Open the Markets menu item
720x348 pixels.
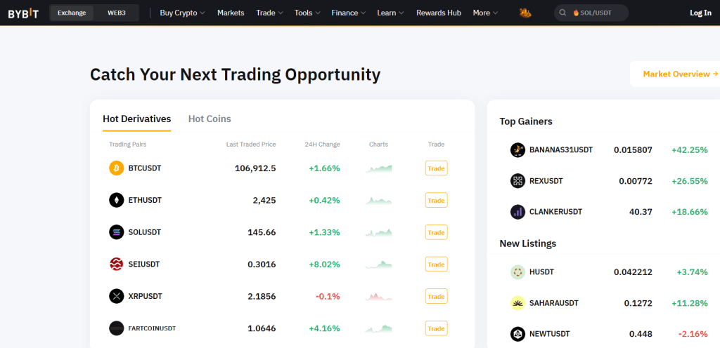point(231,13)
